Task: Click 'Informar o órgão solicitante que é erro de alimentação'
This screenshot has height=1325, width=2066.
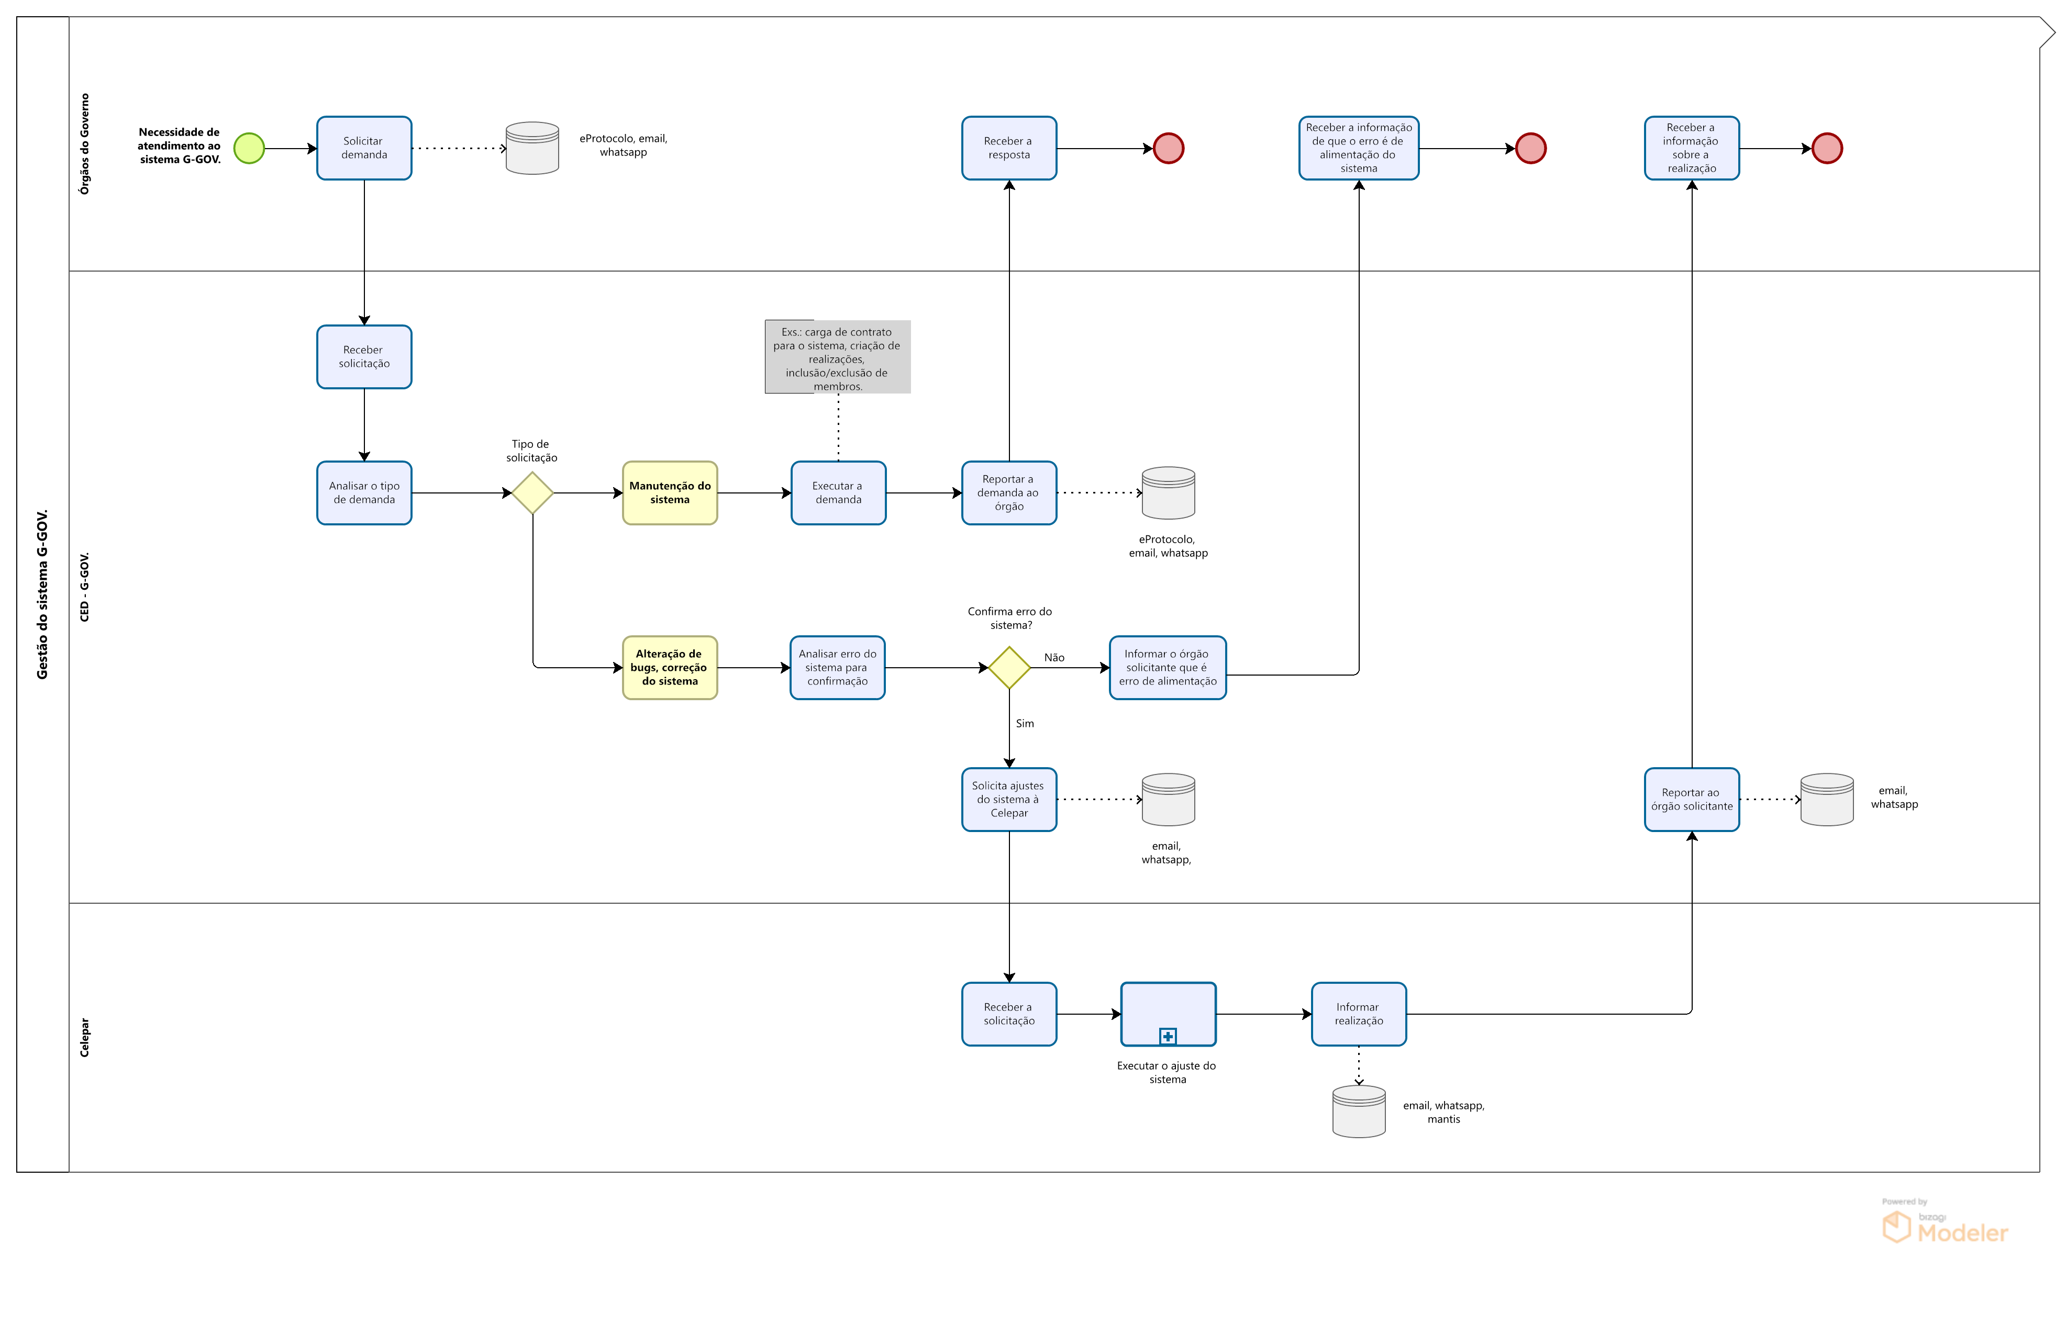Action: (x=1168, y=668)
